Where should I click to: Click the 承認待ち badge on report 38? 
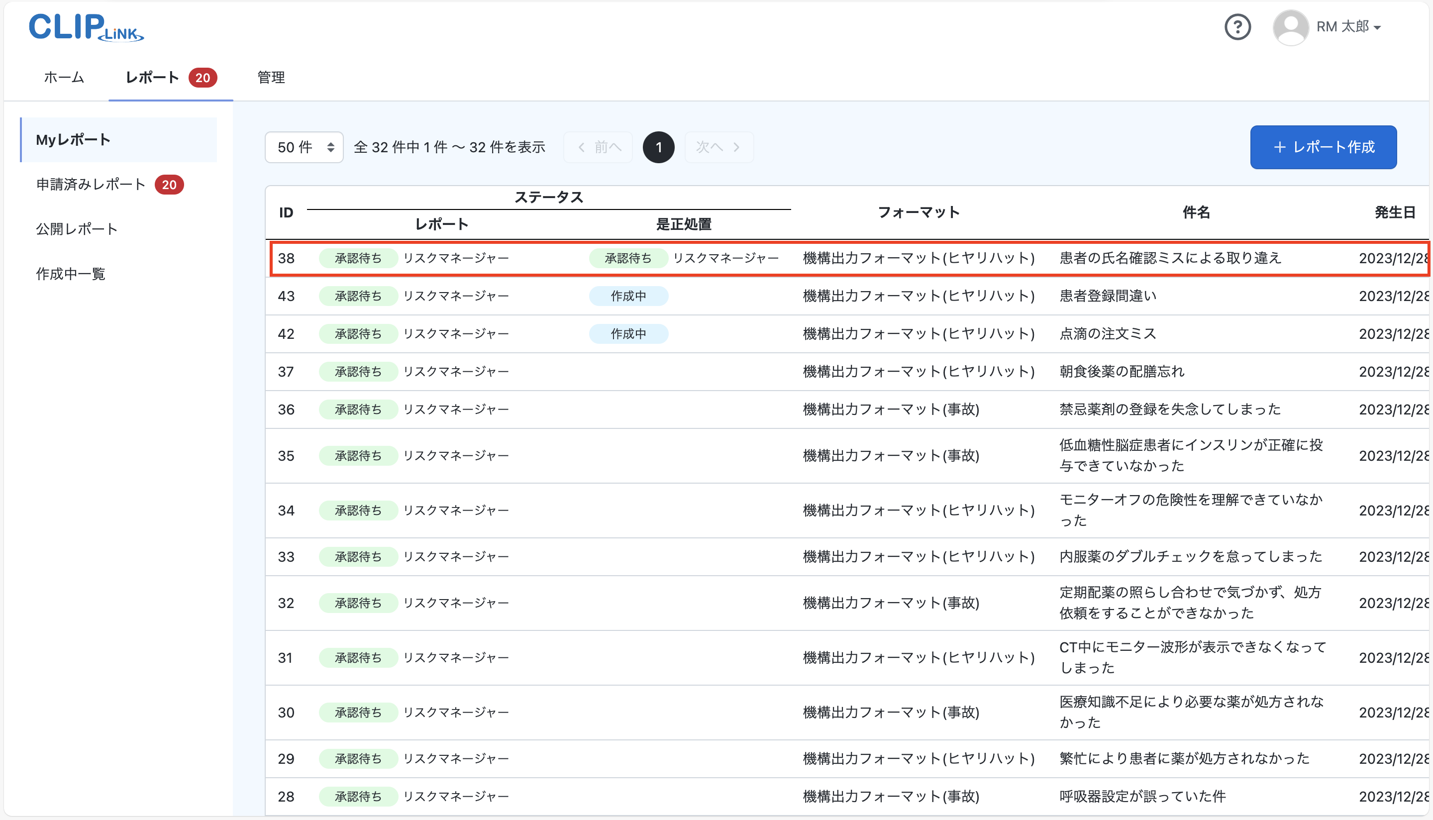tap(358, 258)
